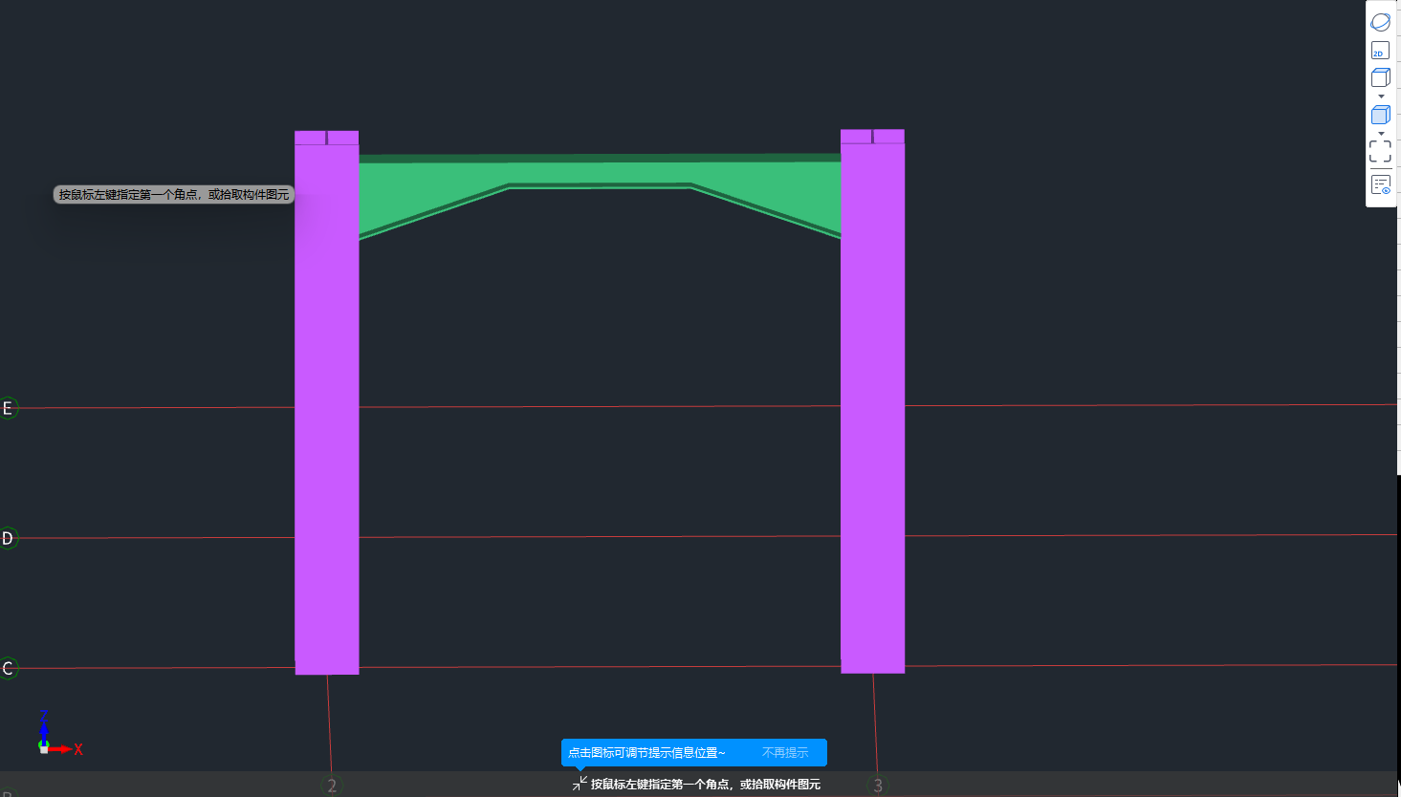Image resolution: width=1401 pixels, height=797 pixels.
Task: Click the zoom extents dashed-frame icon
Action: click(x=1380, y=151)
